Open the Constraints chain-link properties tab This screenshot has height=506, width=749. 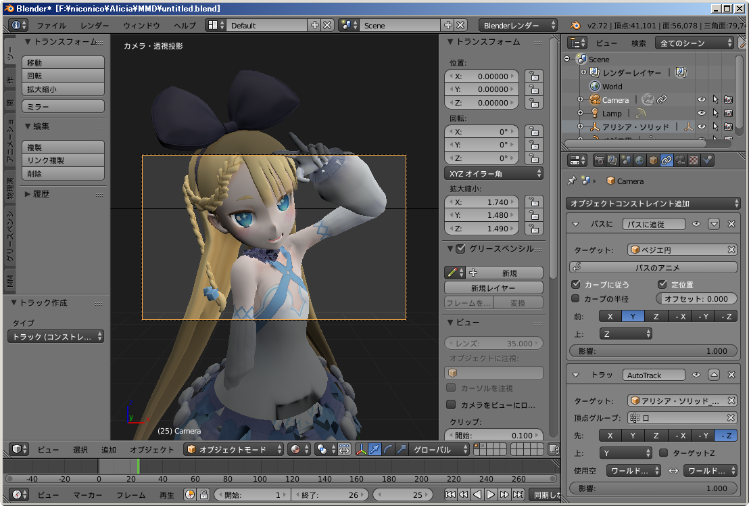[667, 160]
